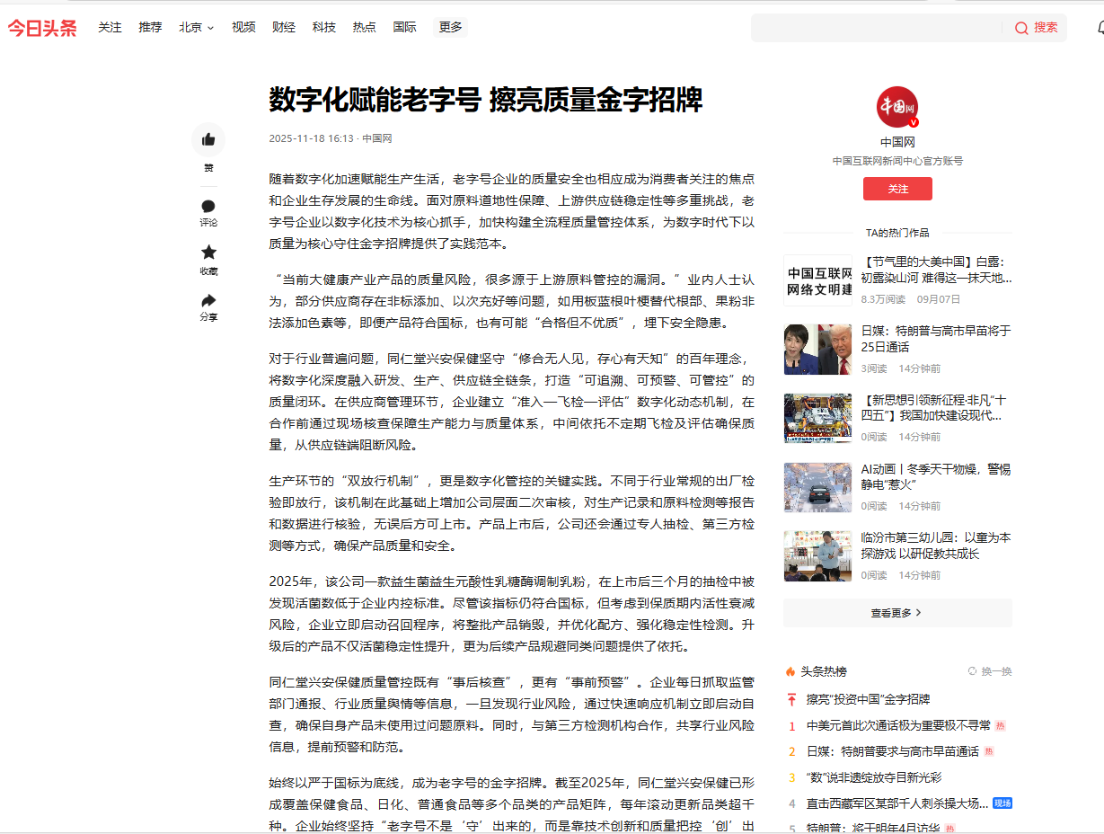Open the 更多 navigation menu

450,28
